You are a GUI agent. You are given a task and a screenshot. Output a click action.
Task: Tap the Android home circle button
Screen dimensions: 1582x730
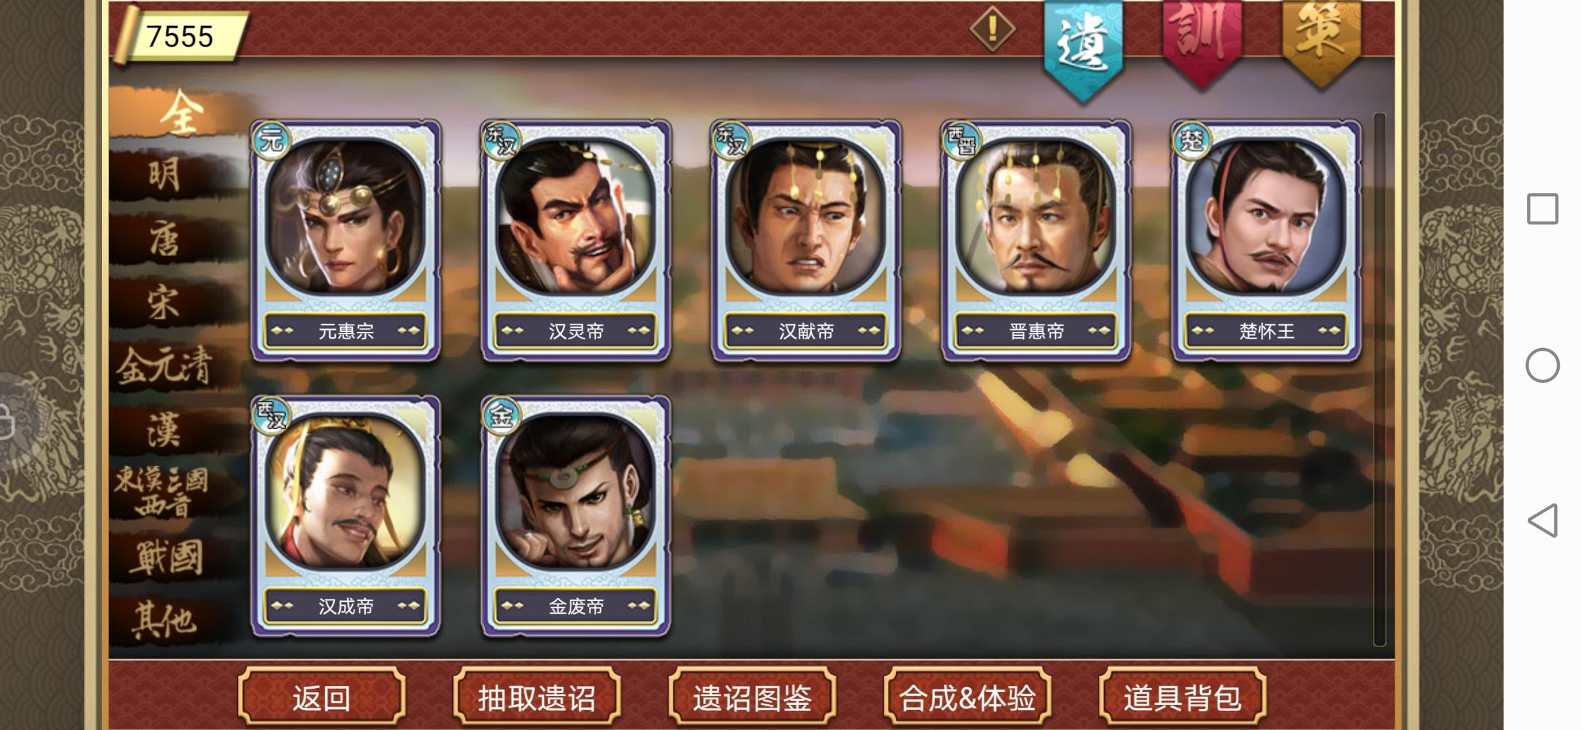tap(1543, 366)
